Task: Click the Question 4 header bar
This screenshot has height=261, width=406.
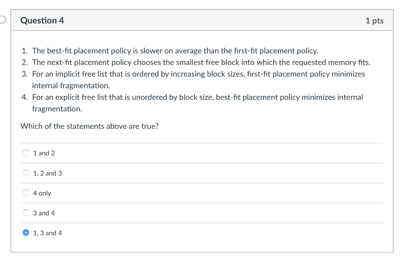Action: (x=202, y=20)
